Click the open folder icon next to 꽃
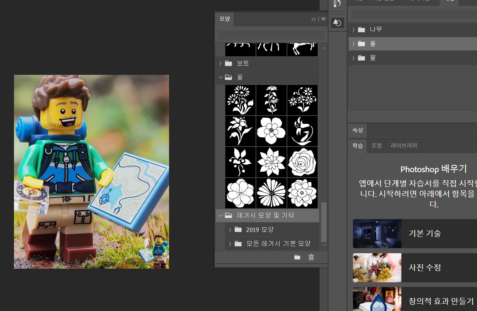Screen dimensions: 477x311 coord(228,77)
